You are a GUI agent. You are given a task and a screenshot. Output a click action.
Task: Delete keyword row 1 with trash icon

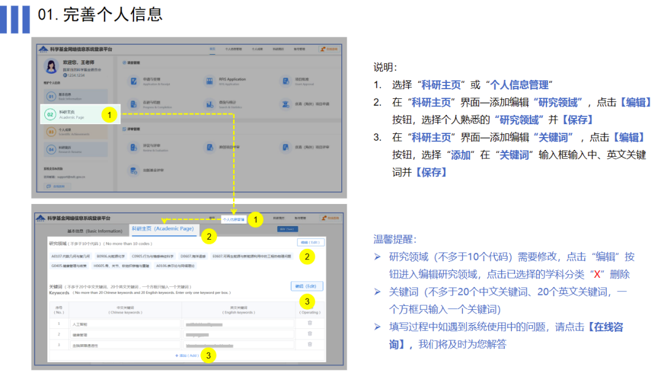[x=310, y=323]
